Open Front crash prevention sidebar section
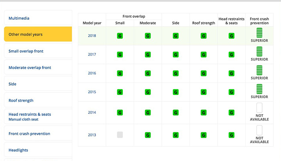The image size is (281, 161). point(38,133)
